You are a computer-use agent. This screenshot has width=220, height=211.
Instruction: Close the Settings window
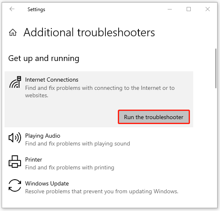(208, 9)
